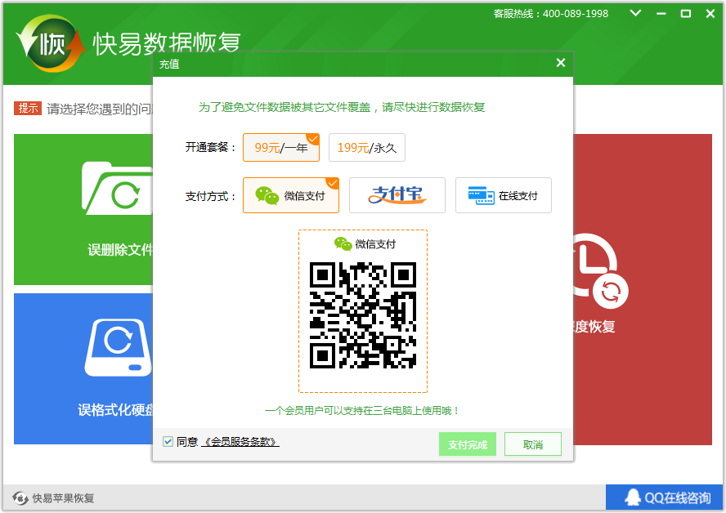The image size is (726, 513).
Task: Click the 误格式化硬盘 tile label
Action: 115,410
